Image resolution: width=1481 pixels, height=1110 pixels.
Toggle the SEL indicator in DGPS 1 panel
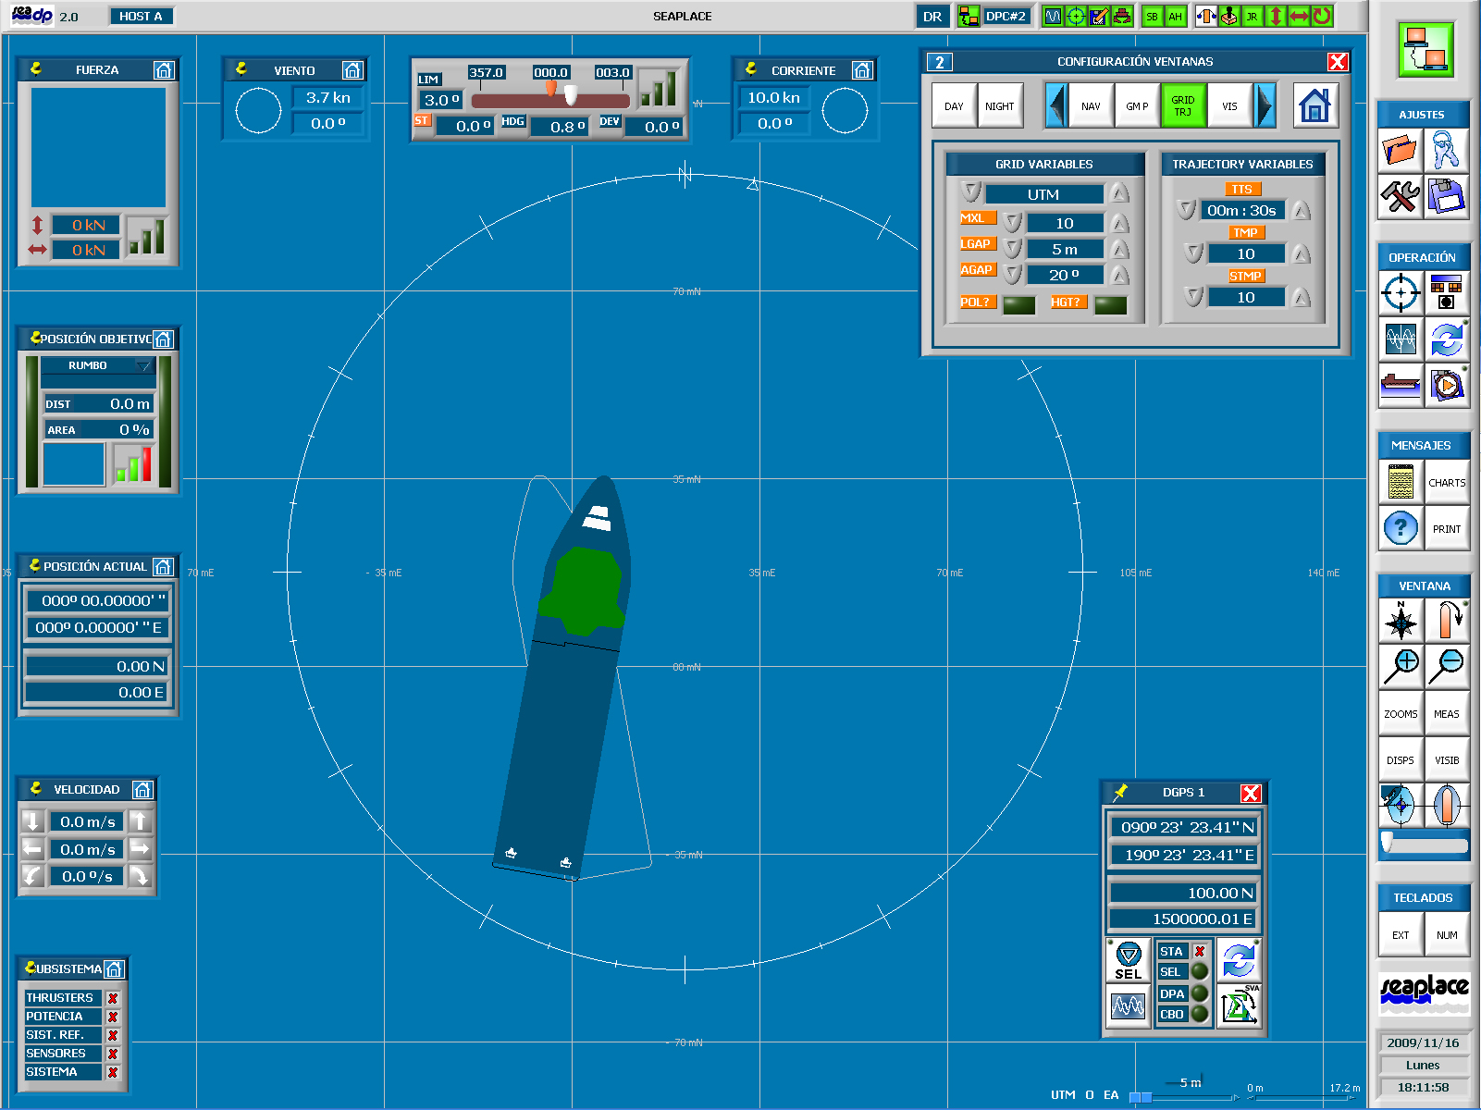click(1200, 971)
